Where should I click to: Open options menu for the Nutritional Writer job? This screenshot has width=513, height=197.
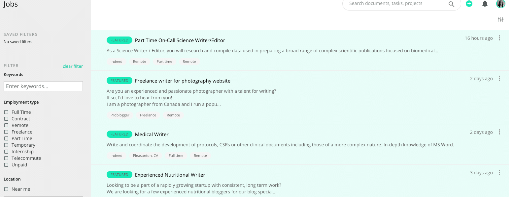(x=499, y=172)
